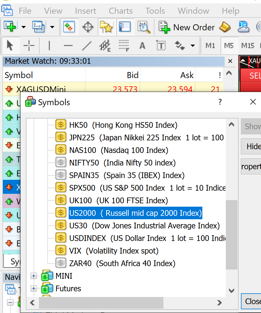
Task: Open the New Chart dropdown arrow
Action: [x=23, y=27]
